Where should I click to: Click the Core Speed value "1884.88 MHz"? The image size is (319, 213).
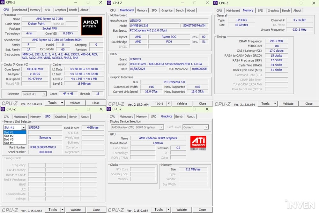tap(35, 69)
